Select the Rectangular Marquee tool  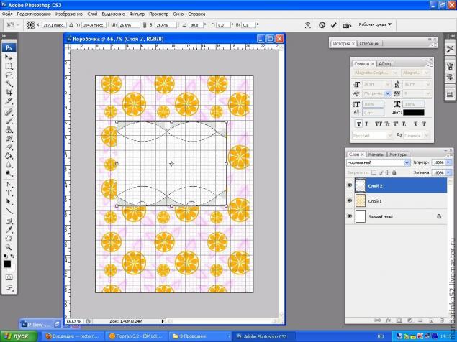click(x=9, y=67)
